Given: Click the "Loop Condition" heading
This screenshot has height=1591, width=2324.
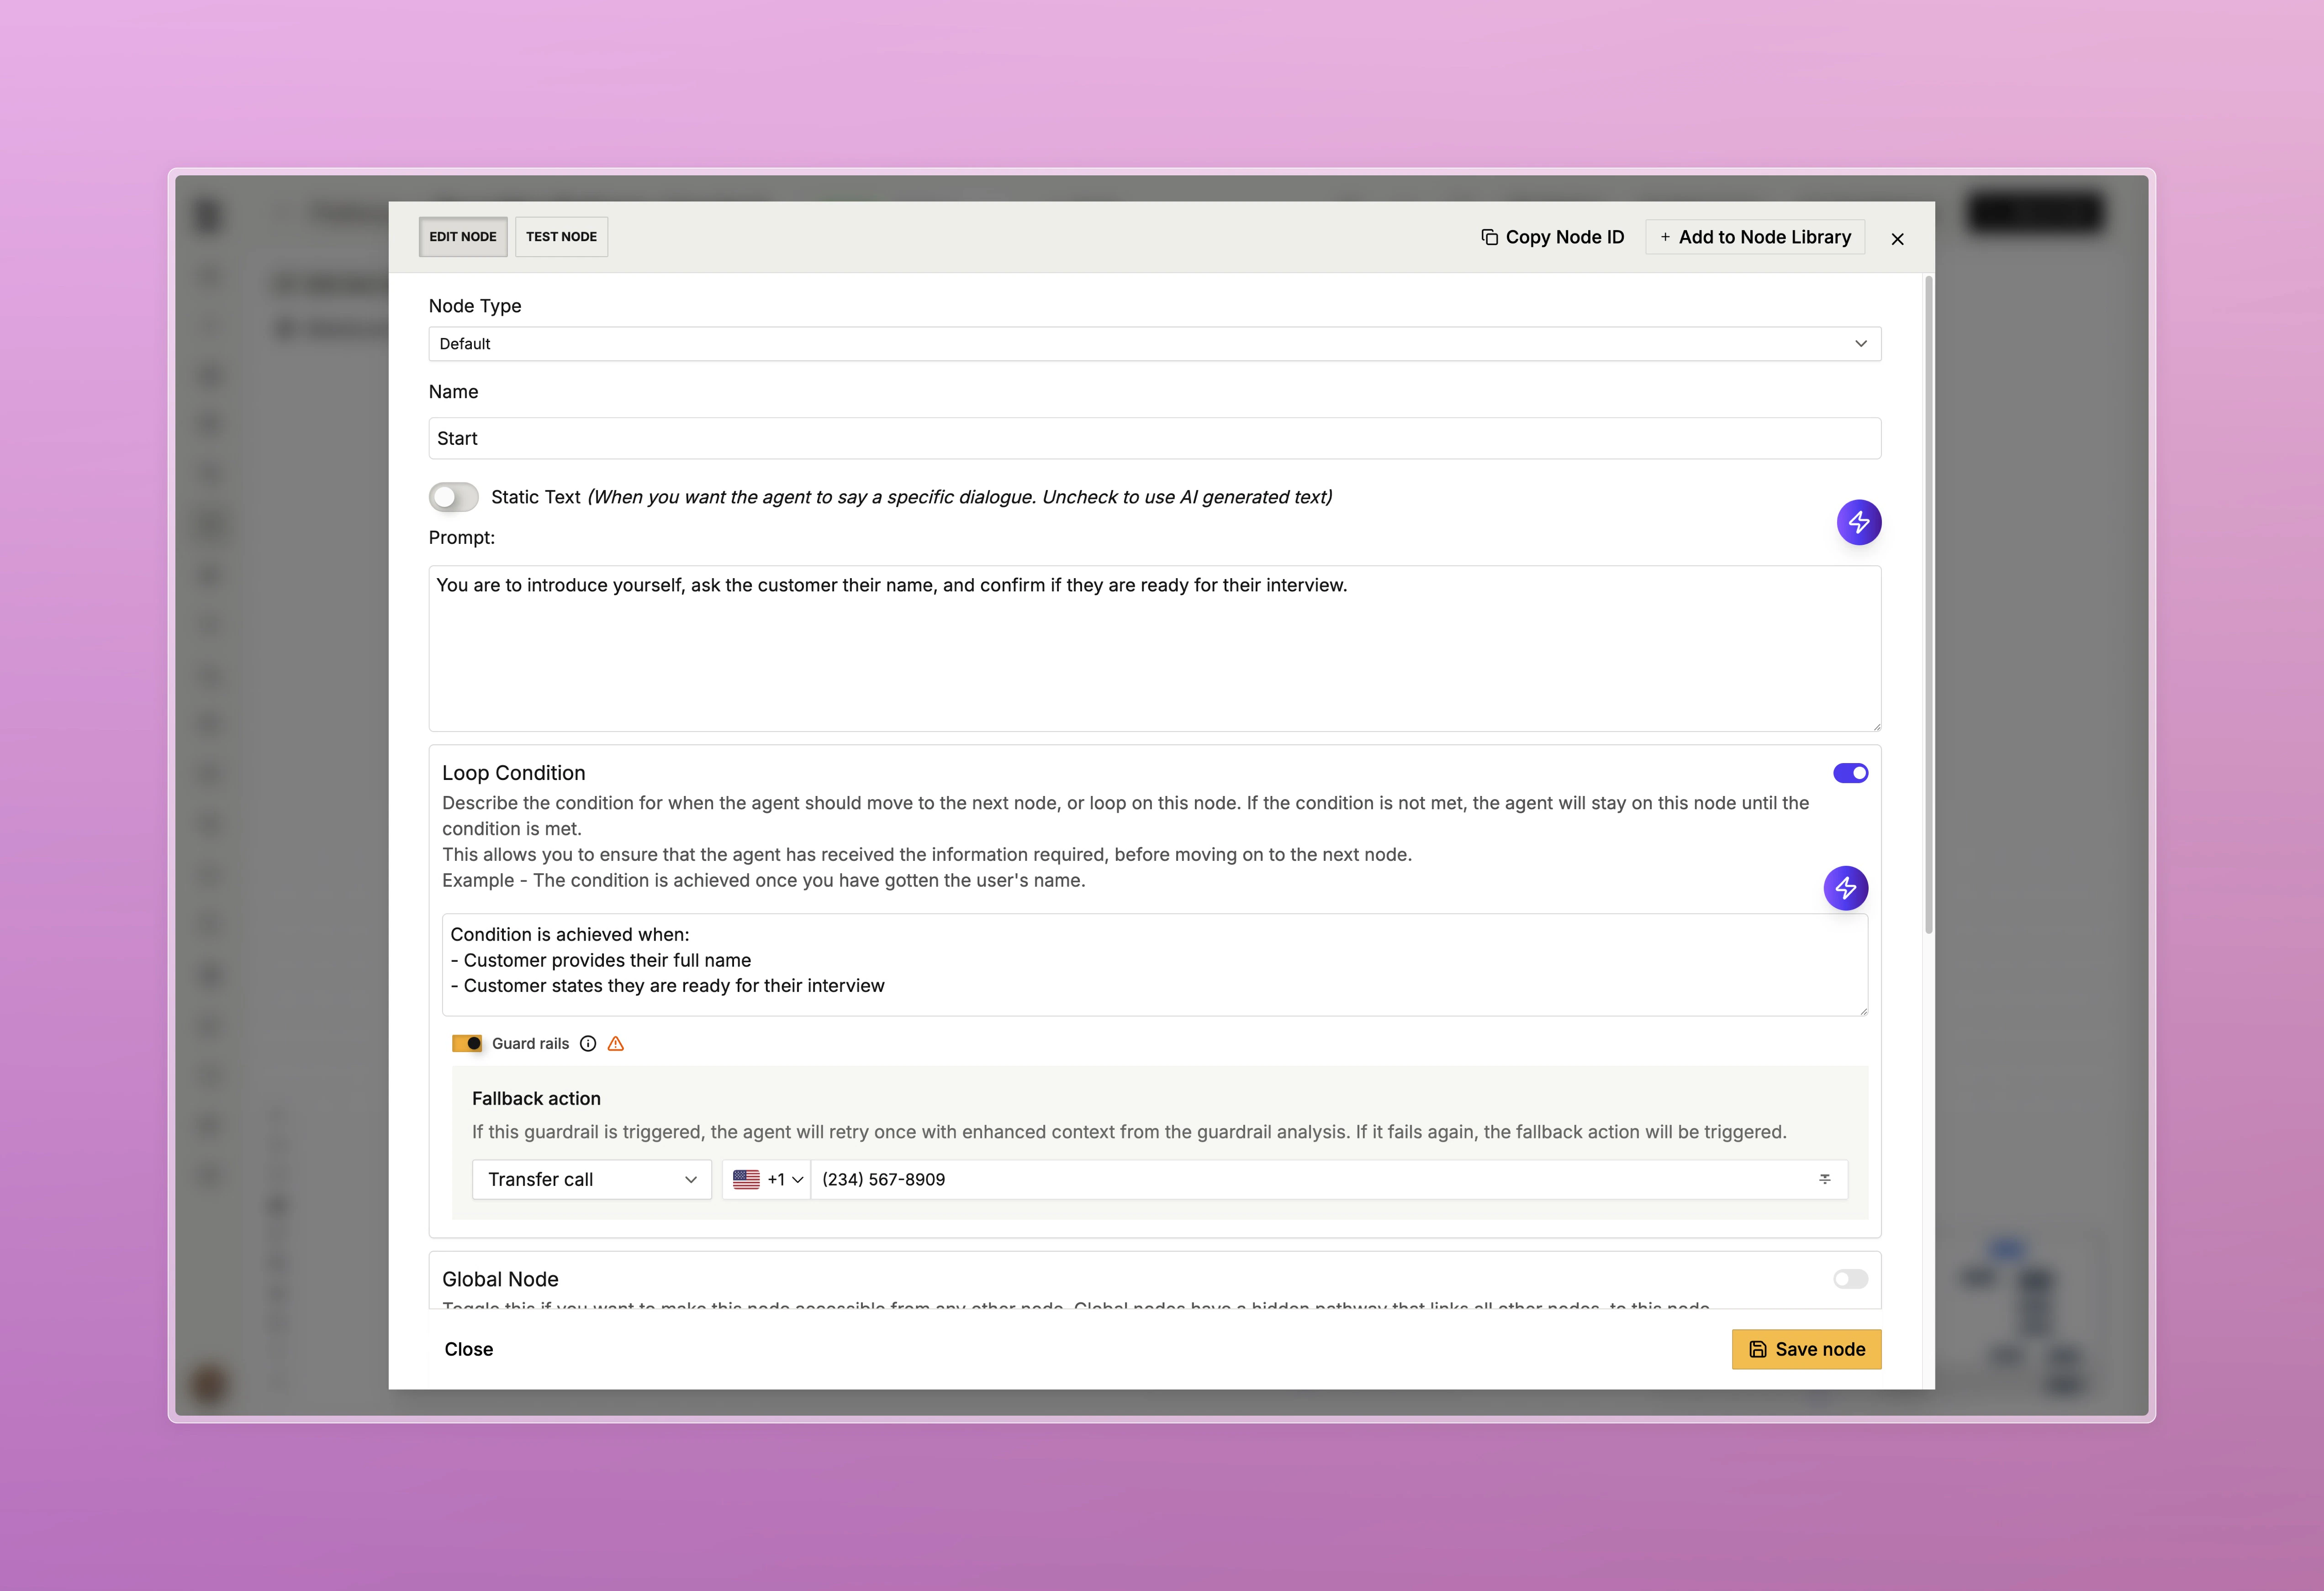Looking at the screenshot, I should click(514, 773).
